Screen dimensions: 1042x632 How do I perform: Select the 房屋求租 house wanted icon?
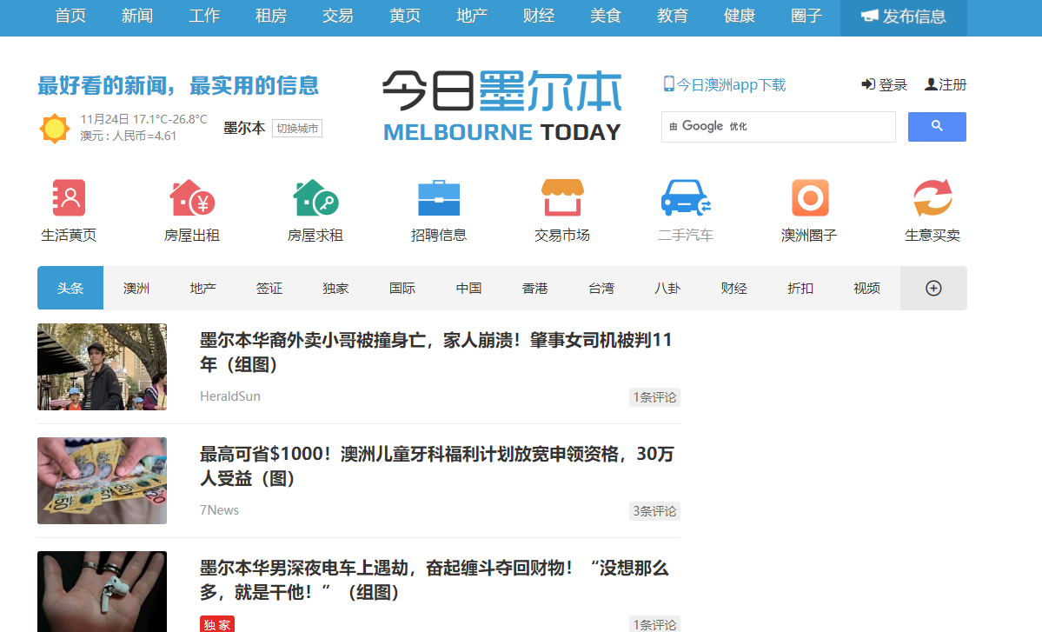click(315, 198)
